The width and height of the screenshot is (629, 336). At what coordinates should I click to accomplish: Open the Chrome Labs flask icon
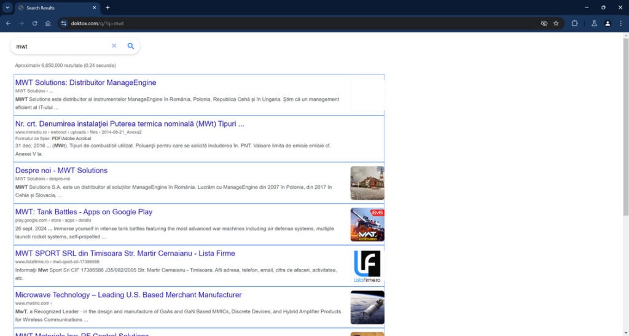click(594, 23)
